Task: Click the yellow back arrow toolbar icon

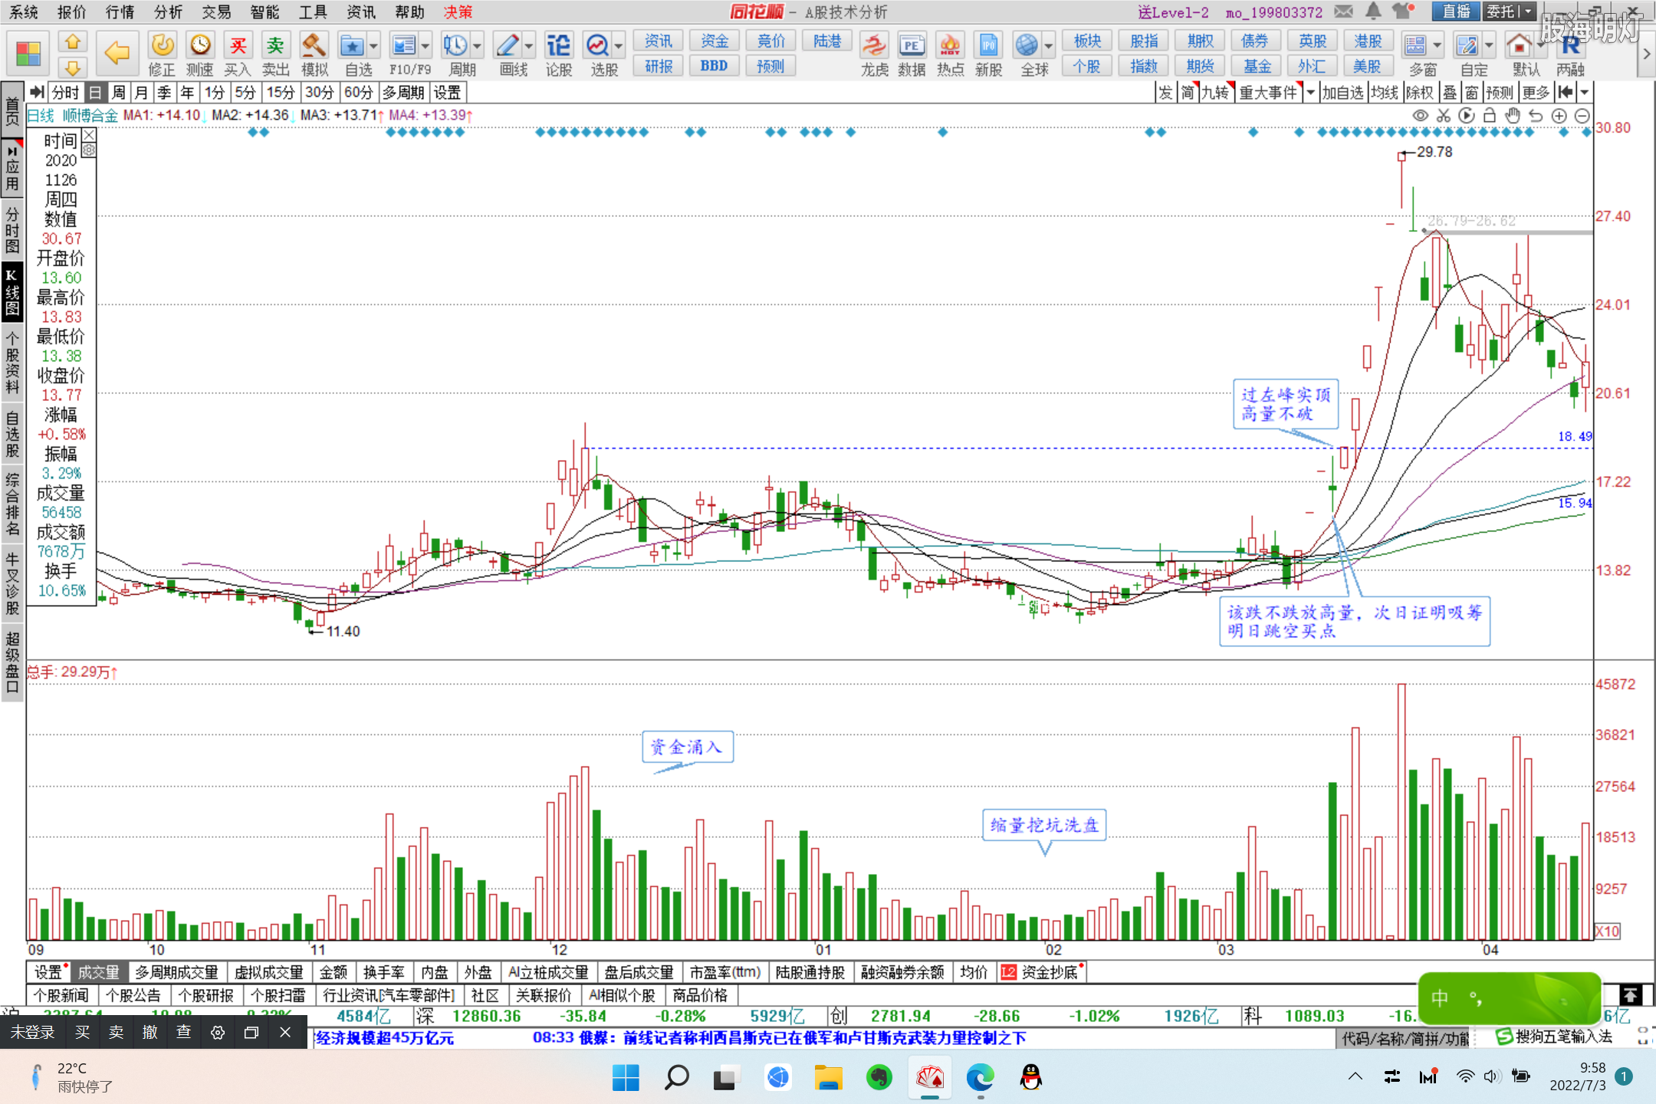Action: 117,53
